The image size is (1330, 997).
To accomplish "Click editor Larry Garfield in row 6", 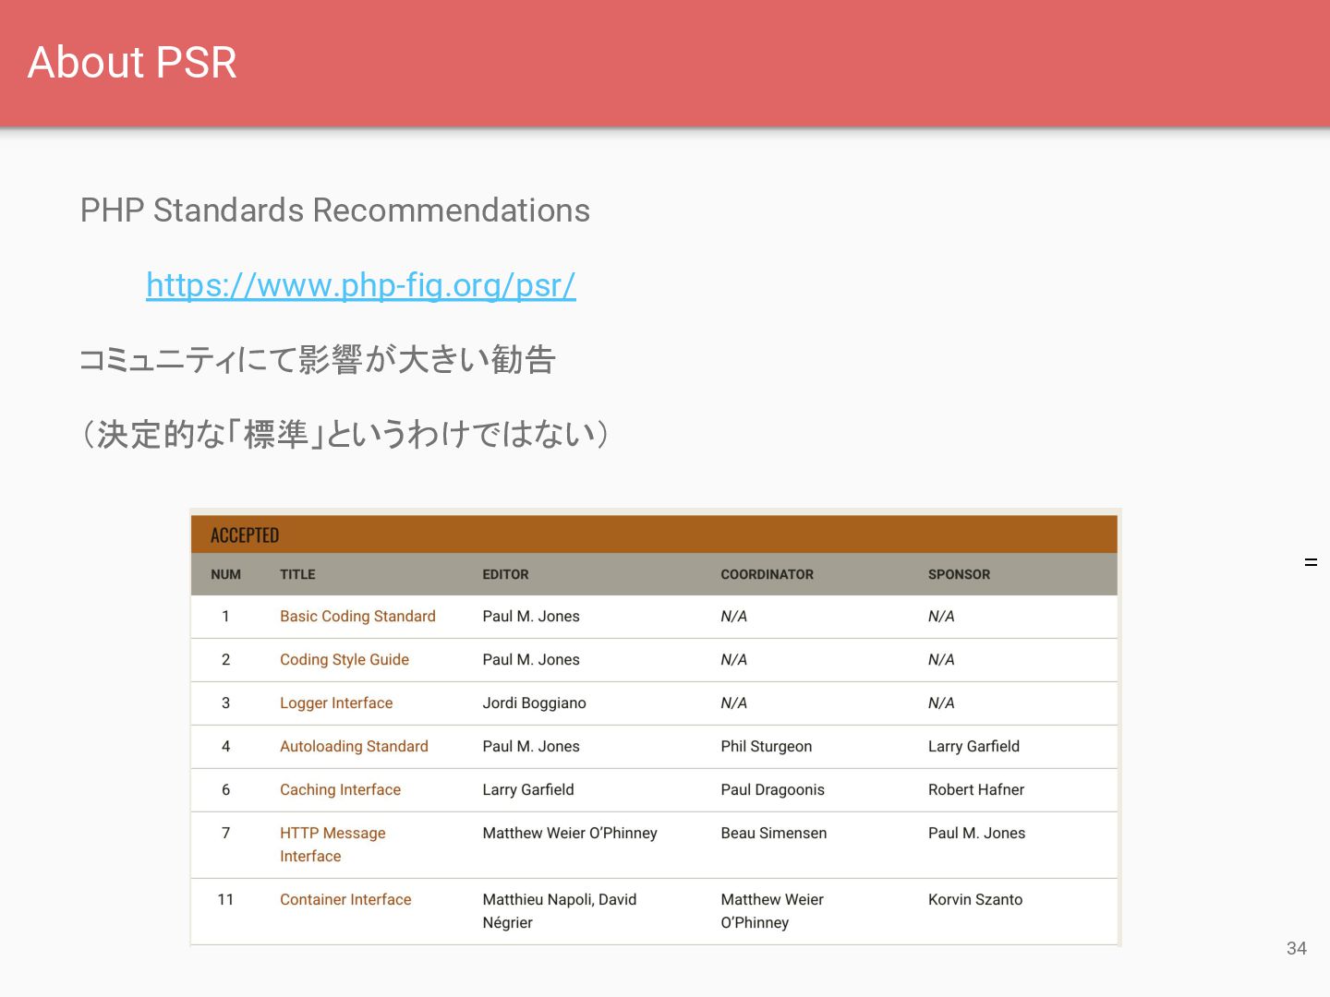I will (x=527, y=789).
